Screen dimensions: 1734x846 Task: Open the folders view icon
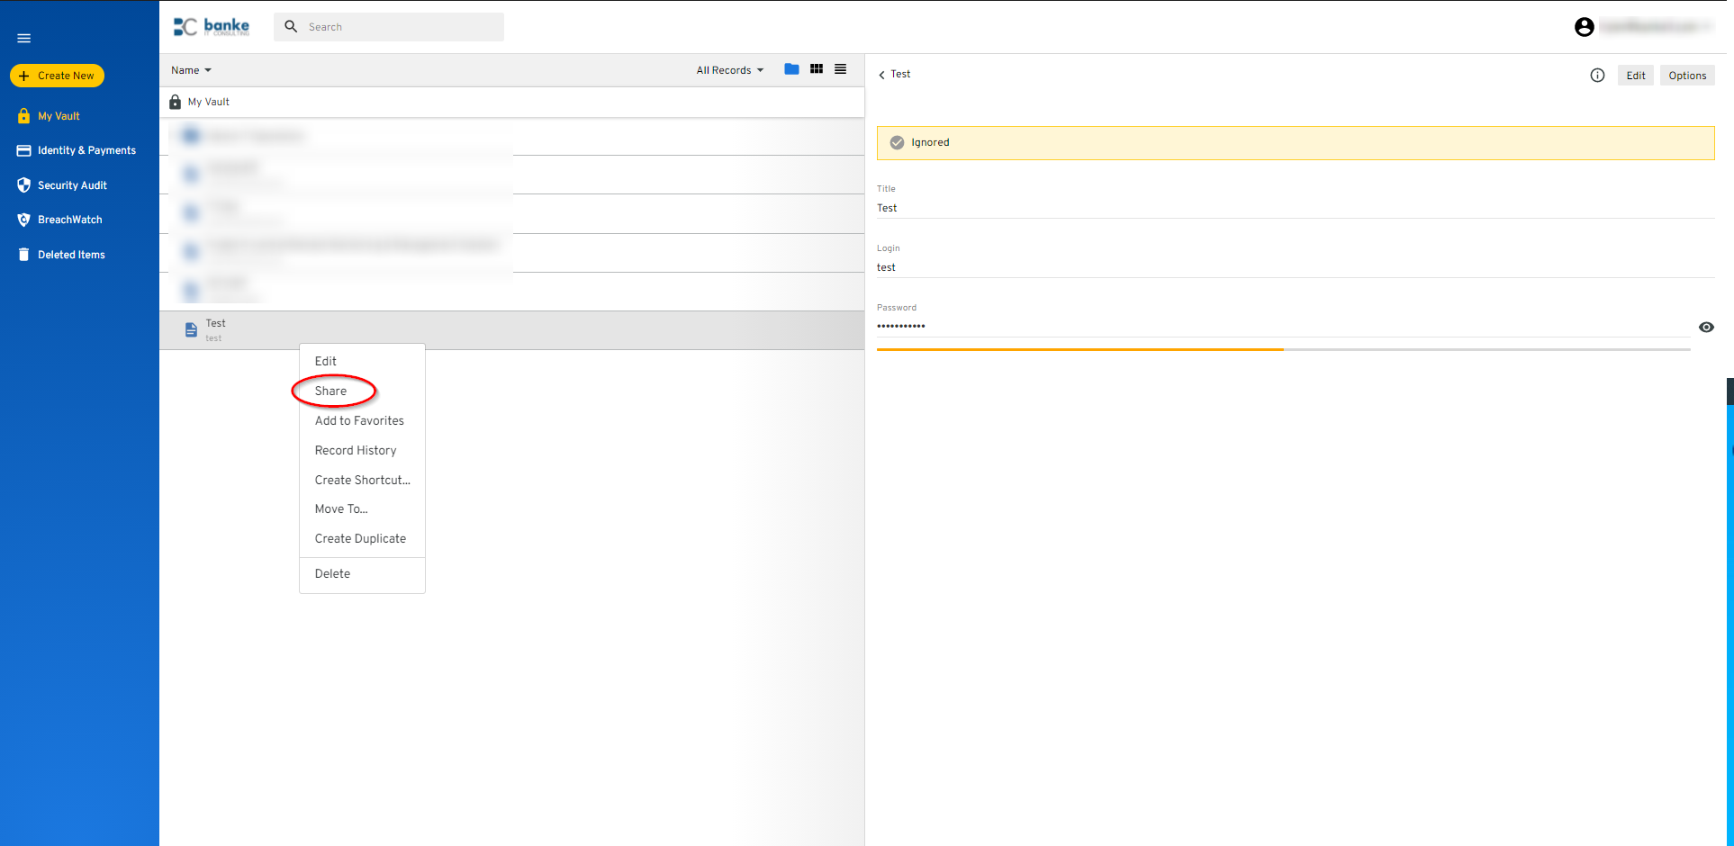tap(791, 68)
